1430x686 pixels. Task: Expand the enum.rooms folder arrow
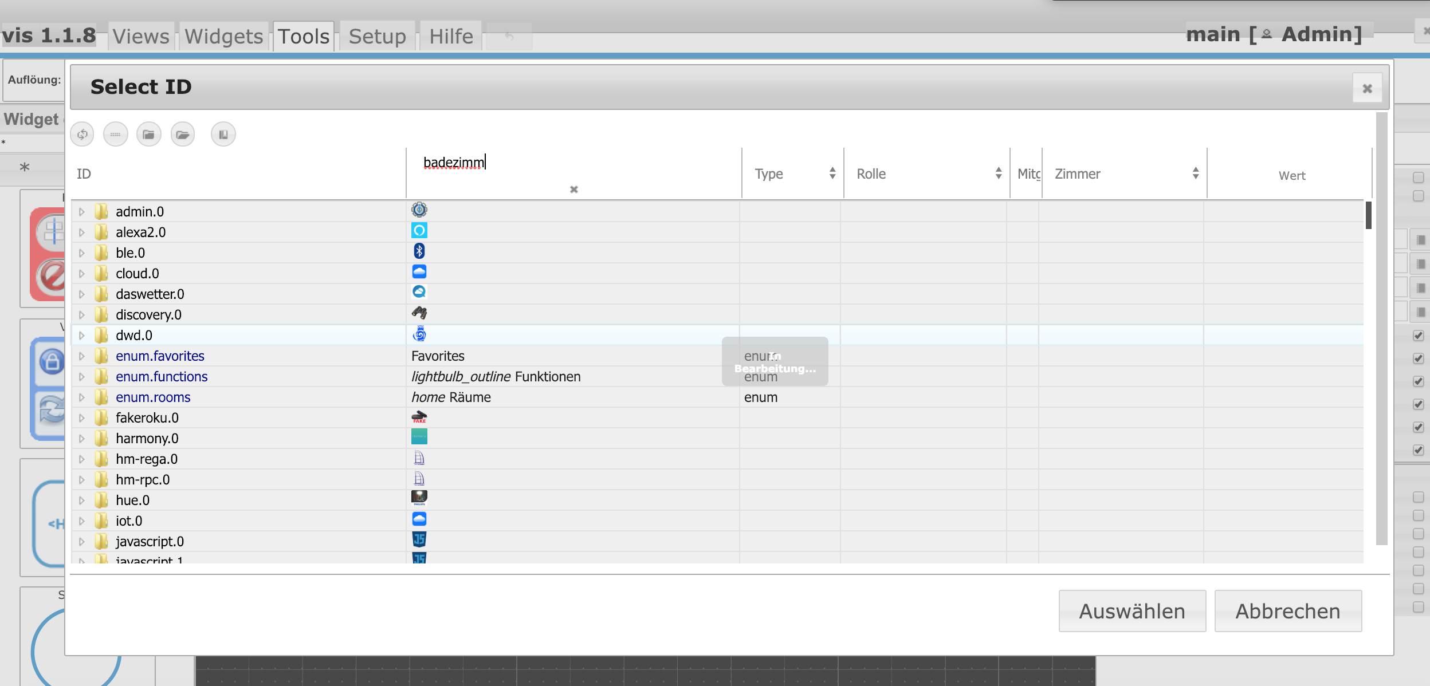[82, 397]
